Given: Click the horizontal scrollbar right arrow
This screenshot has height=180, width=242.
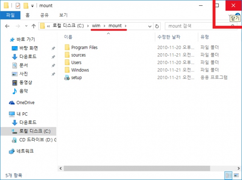Looking at the screenshot, I should point(239,168).
